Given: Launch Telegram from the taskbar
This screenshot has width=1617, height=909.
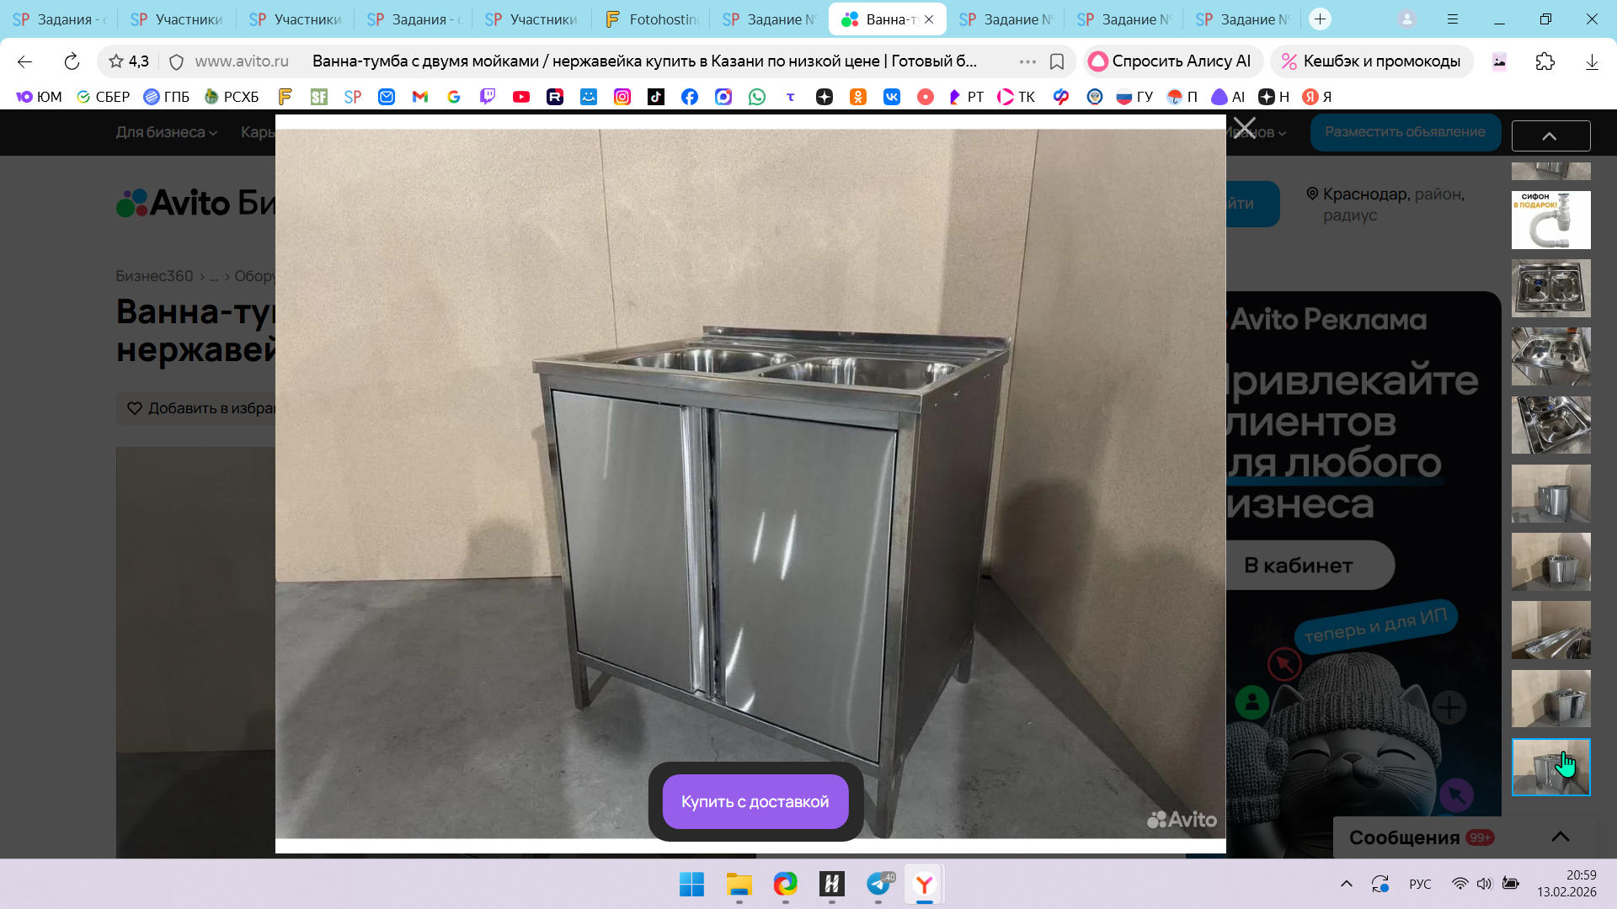Looking at the screenshot, I should (x=878, y=884).
